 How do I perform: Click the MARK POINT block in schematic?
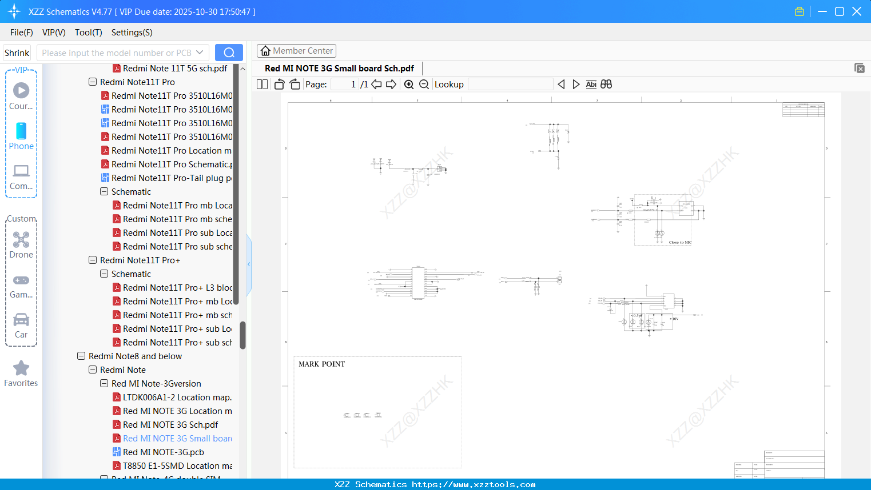click(377, 412)
